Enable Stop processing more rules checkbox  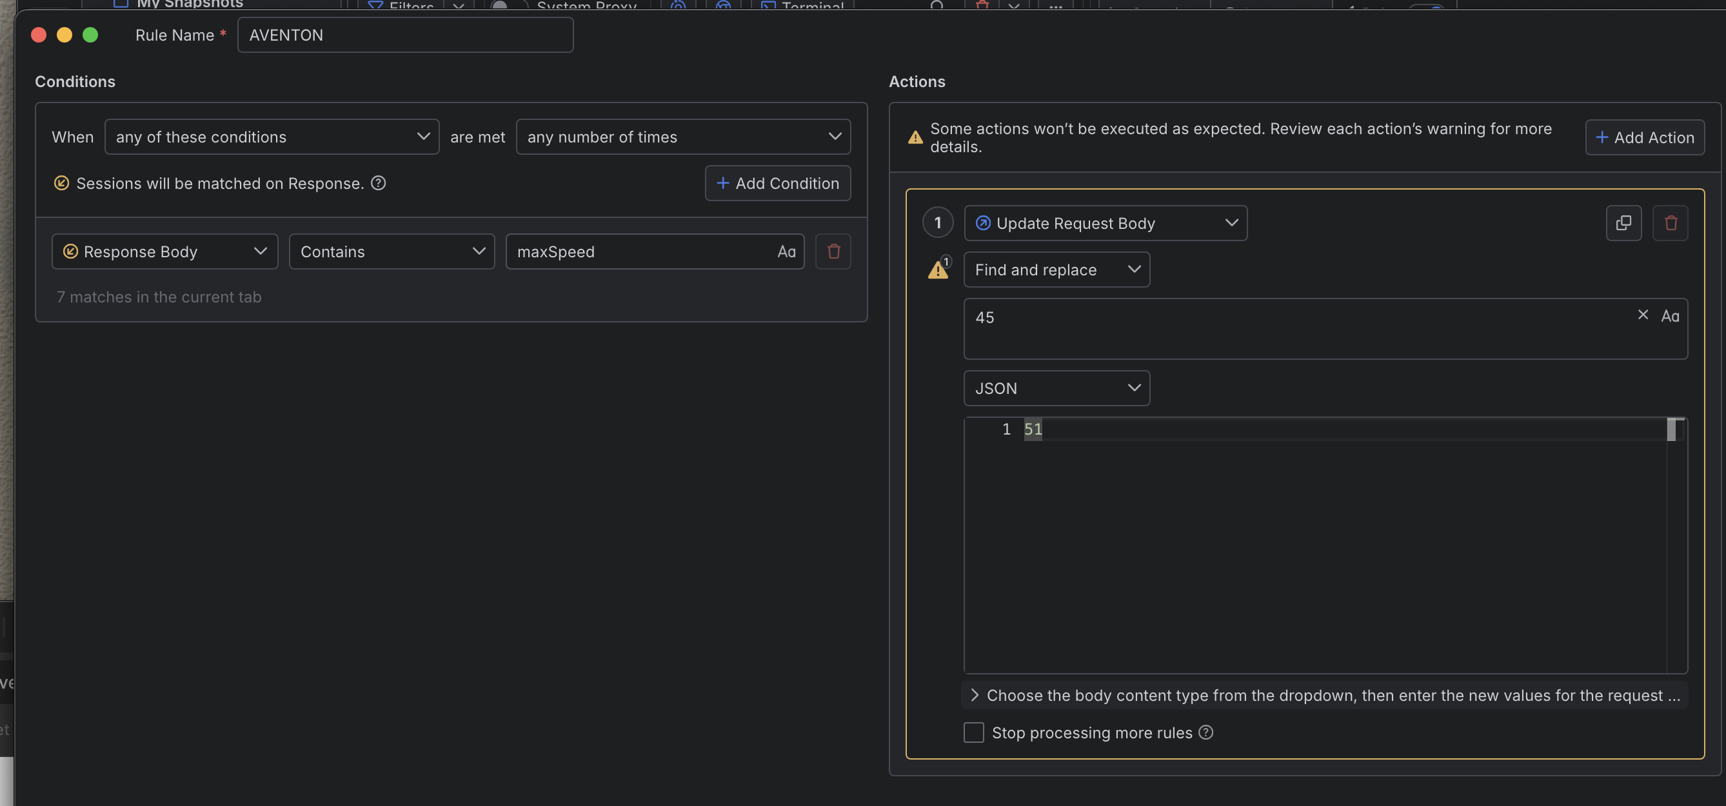[973, 732]
